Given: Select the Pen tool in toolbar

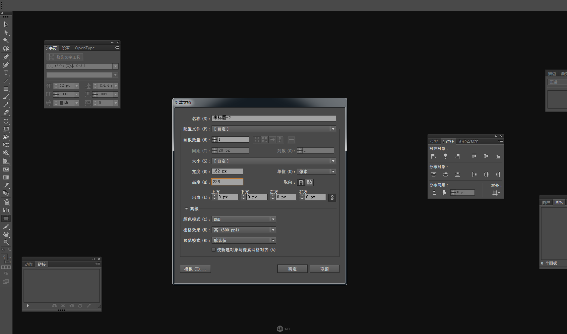Looking at the screenshot, I should (6, 57).
